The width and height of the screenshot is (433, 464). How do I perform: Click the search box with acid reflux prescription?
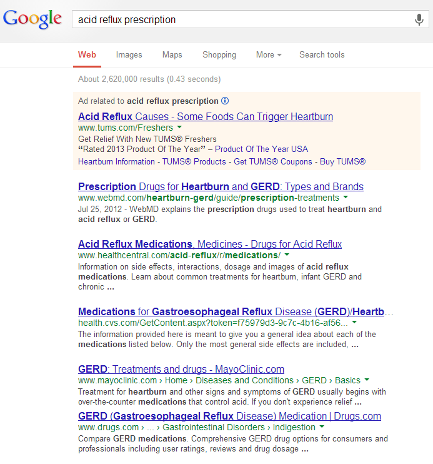250,19
